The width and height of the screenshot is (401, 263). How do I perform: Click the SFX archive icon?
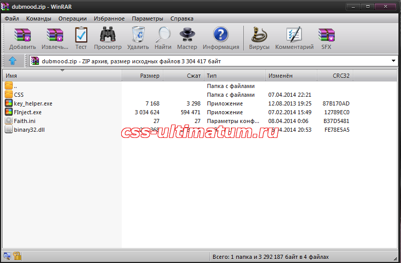[x=327, y=35]
